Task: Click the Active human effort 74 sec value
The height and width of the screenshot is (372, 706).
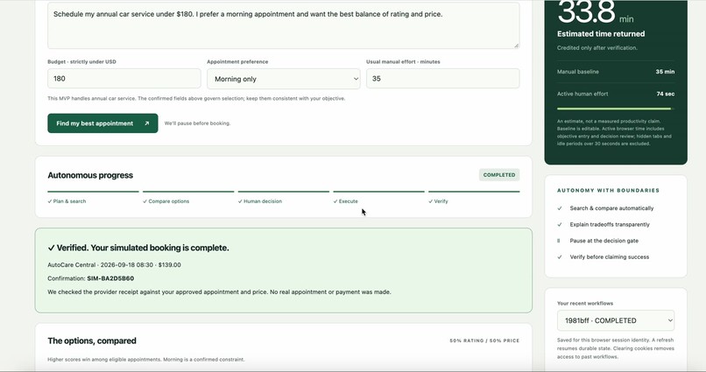Action: coord(666,94)
